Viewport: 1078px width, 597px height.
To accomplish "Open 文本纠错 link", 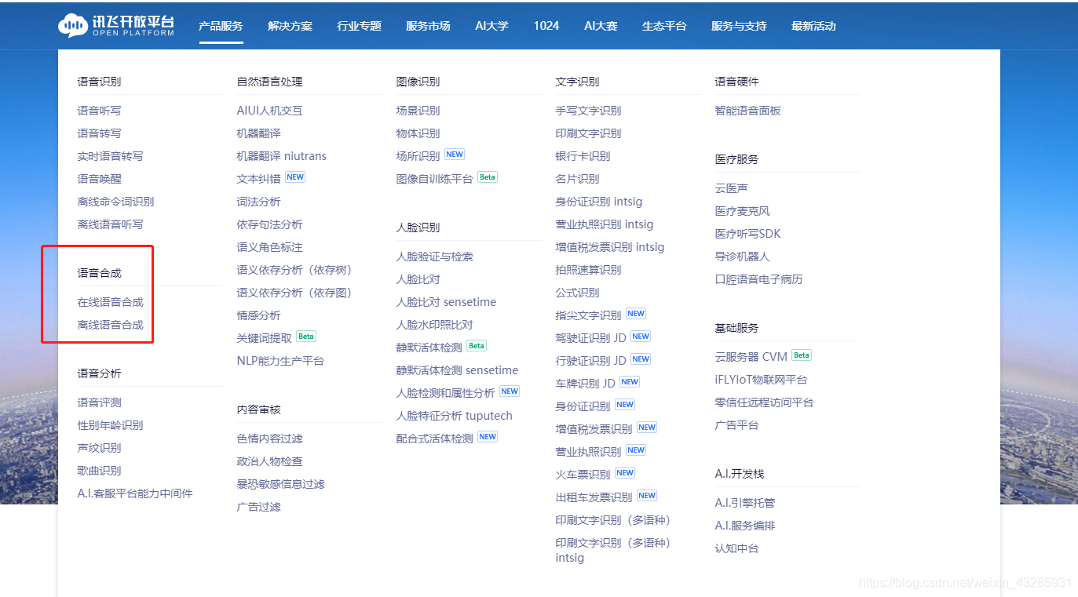I will coord(259,179).
